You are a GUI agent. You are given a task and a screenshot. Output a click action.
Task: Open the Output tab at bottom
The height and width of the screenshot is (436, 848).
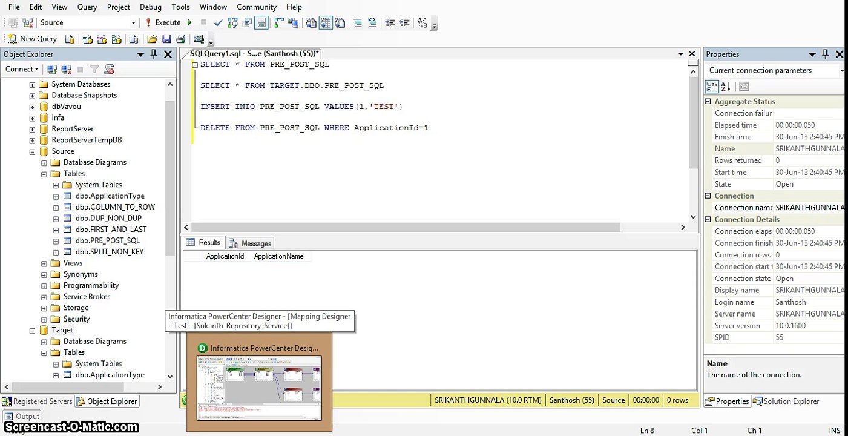click(22, 416)
